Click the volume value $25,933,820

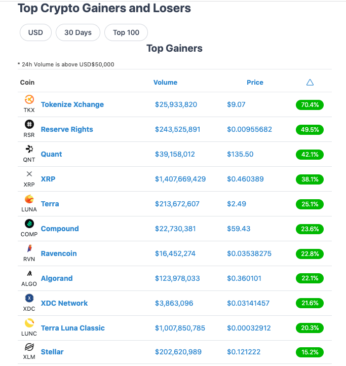coord(176,104)
